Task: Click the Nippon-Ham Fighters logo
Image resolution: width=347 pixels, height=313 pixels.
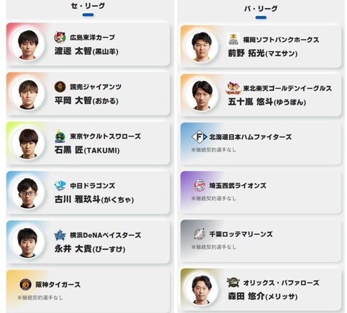Action: tap(200, 137)
